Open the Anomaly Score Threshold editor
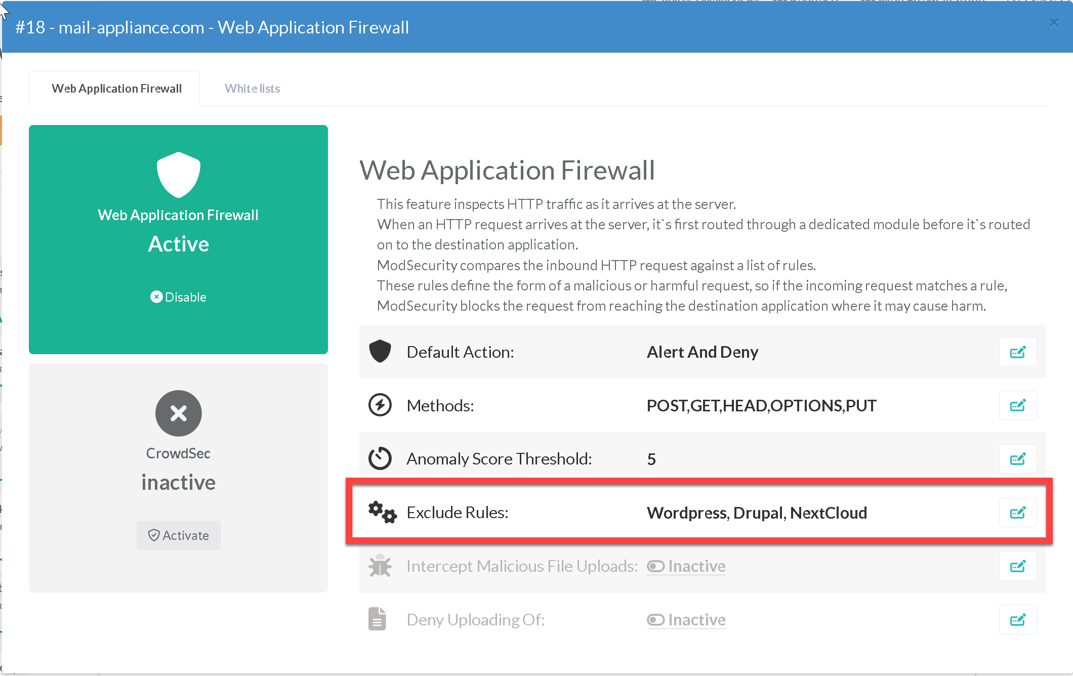The height and width of the screenshot is (676, 1073). point(1017,459)
